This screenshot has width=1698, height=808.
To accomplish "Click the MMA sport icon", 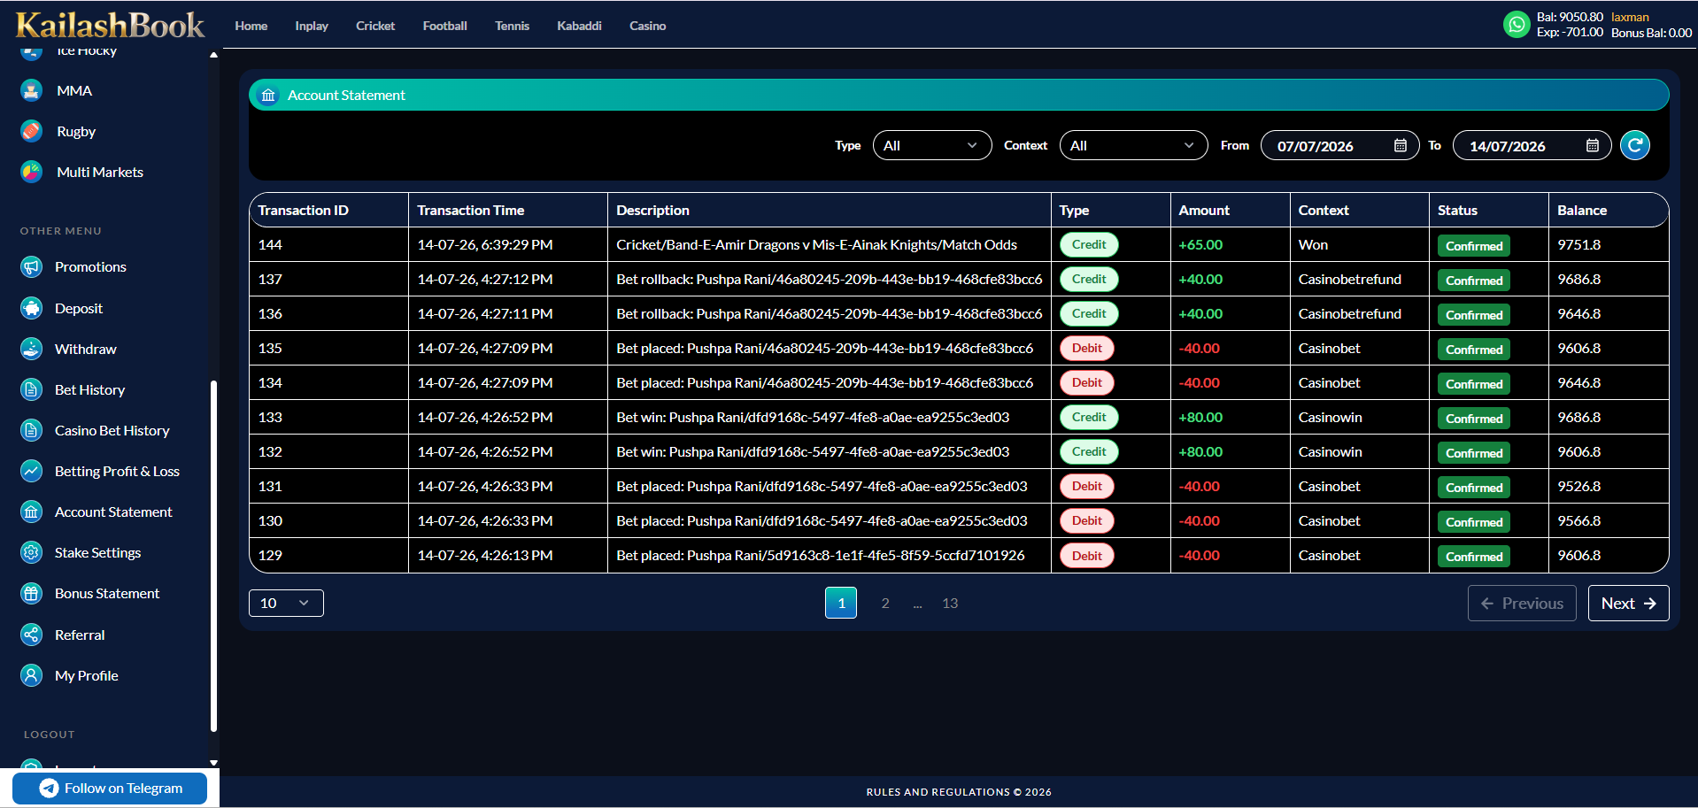I will (31, 90).
